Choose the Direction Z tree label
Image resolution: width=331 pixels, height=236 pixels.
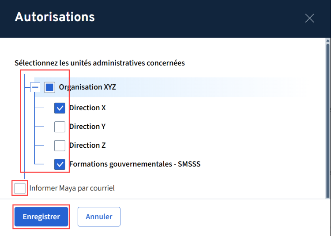[87, 146]
